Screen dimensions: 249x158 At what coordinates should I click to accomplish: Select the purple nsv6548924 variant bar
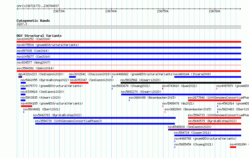coord(205,130)
